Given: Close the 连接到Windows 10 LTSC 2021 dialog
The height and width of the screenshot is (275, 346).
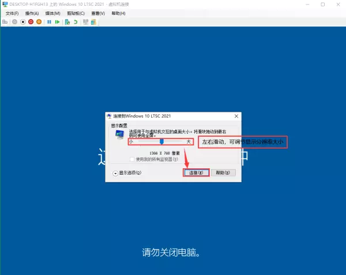Looking at the screenshot, I should click(236, 116).
